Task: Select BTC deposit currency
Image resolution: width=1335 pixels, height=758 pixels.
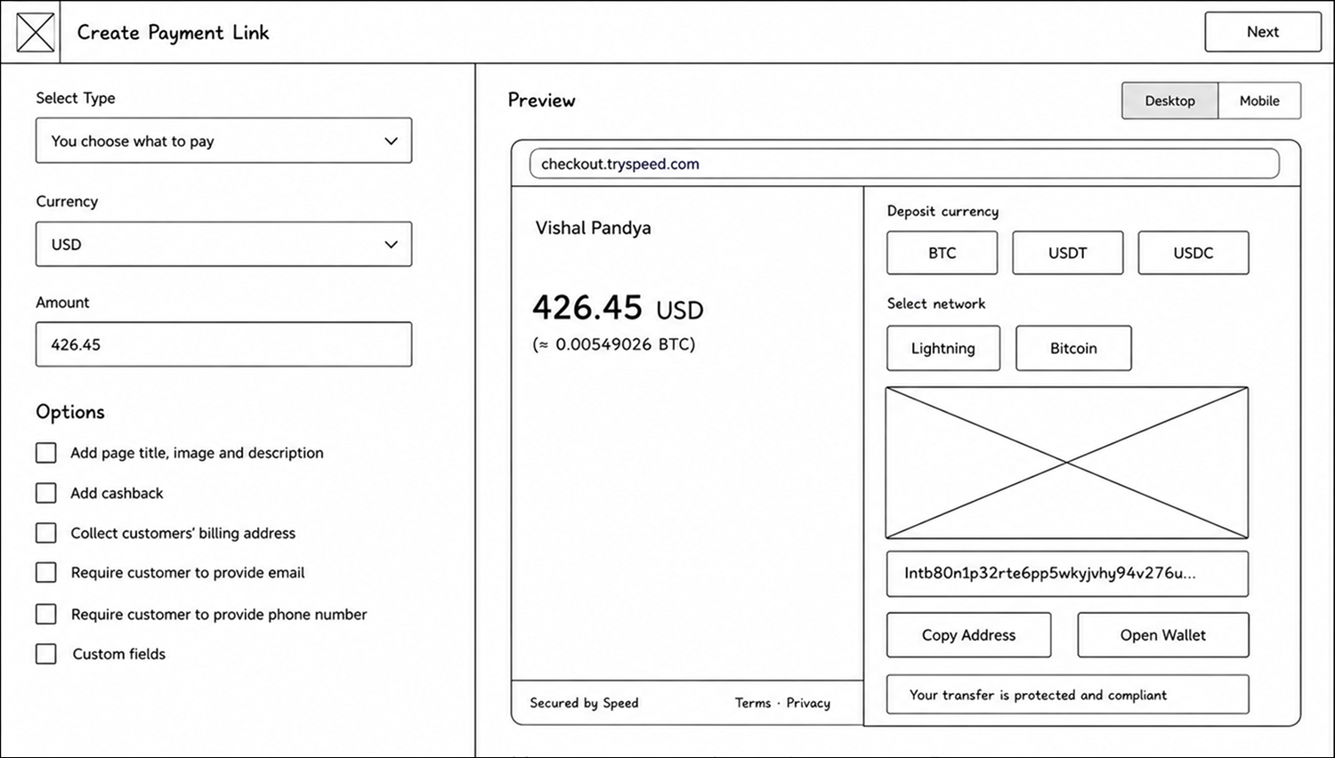Action: click(943, 253)
